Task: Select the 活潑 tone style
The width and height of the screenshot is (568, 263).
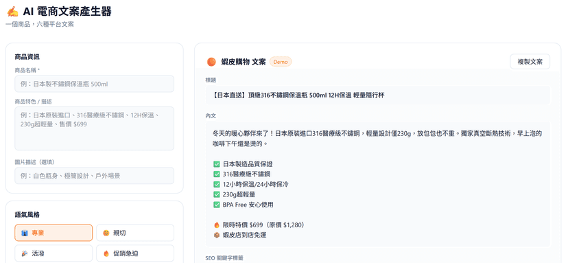Action: [54, 253]
